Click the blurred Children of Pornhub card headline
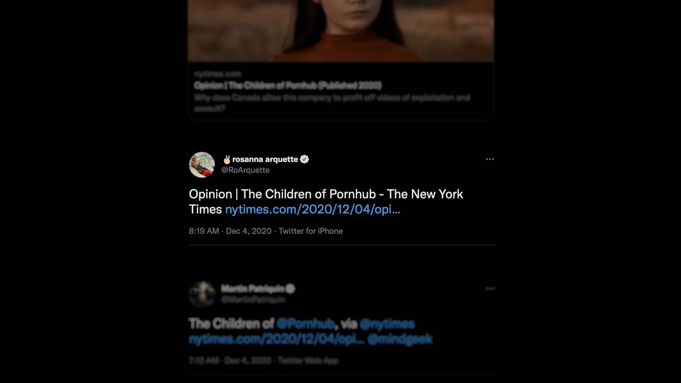 point(288,85)
